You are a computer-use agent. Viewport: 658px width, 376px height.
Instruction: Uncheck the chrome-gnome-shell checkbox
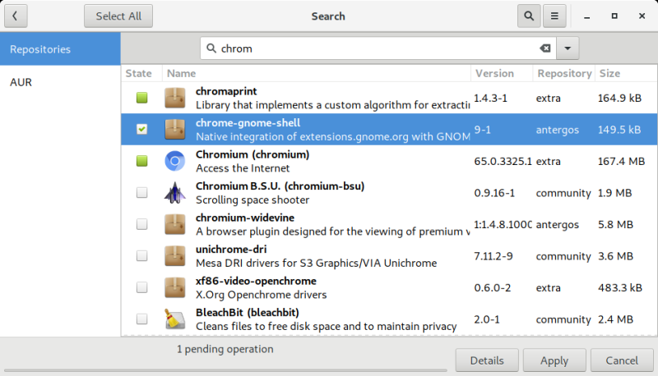pos(141,130)
